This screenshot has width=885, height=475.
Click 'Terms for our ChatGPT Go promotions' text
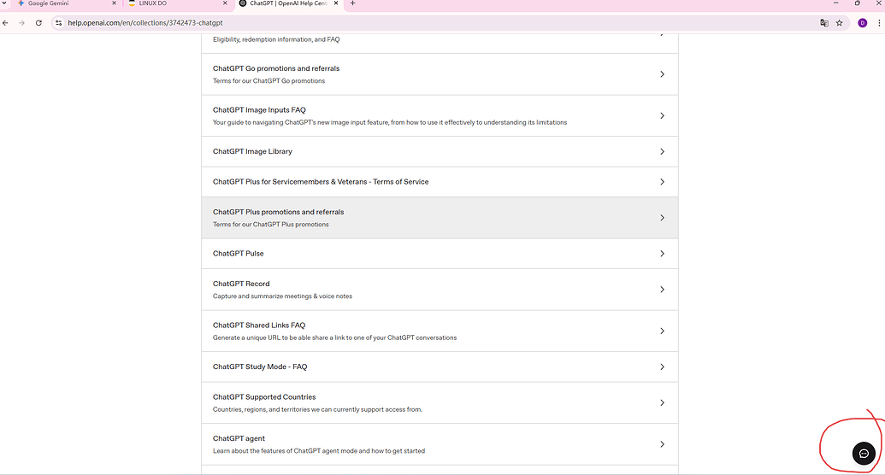tap(268, 80)
